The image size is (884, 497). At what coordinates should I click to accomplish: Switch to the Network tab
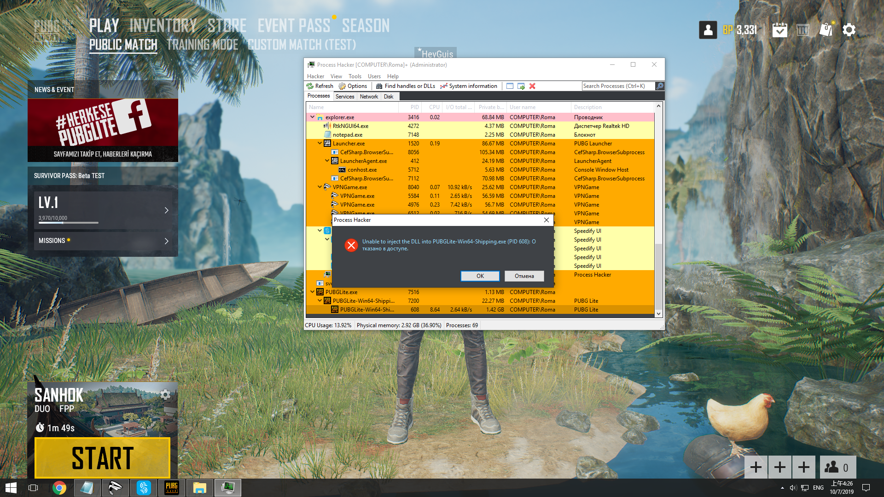coord(369,97)
